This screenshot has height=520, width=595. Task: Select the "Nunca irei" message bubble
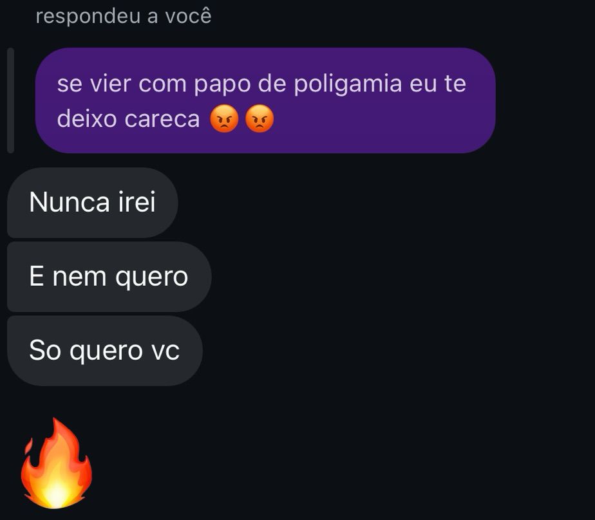point(93,203)
